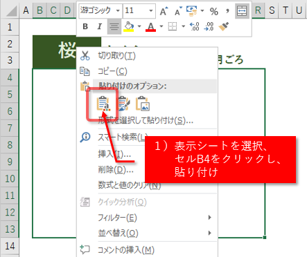
Task: Click the paste as picture option
Action: [143, 104]
